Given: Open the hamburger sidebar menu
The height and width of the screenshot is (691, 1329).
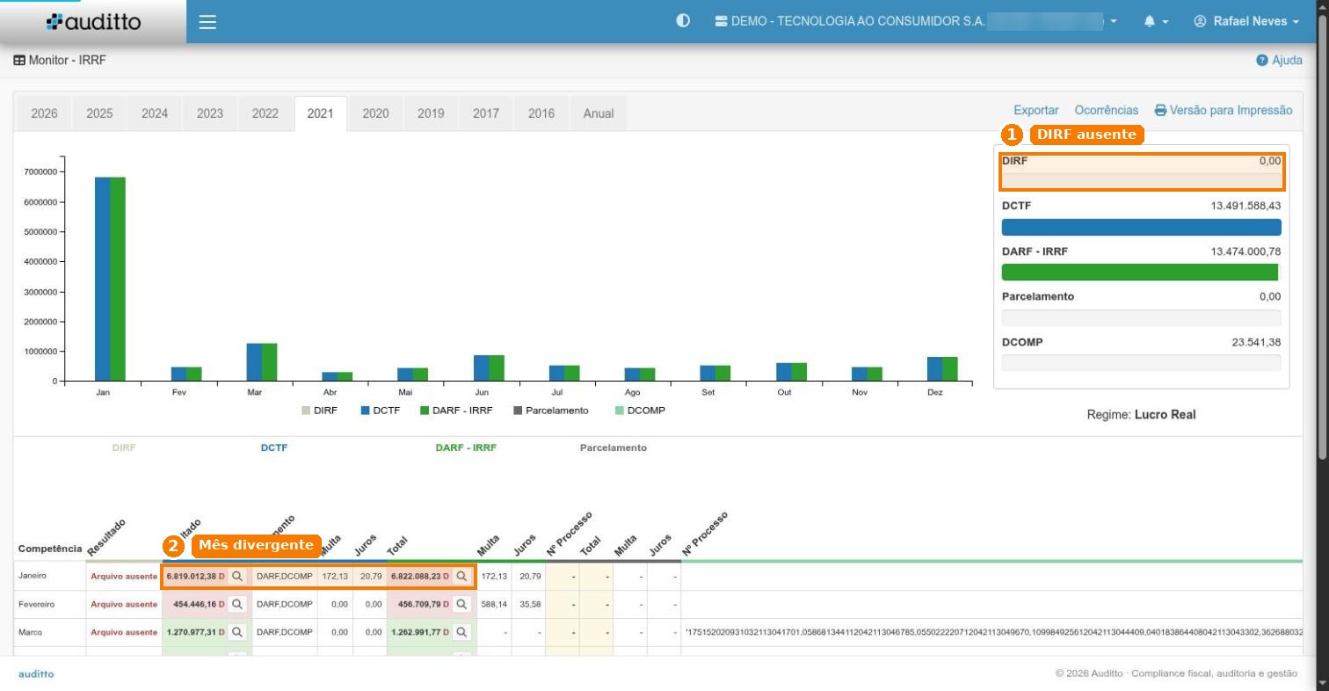Looking at the screenshot, I should coord(207,22).
